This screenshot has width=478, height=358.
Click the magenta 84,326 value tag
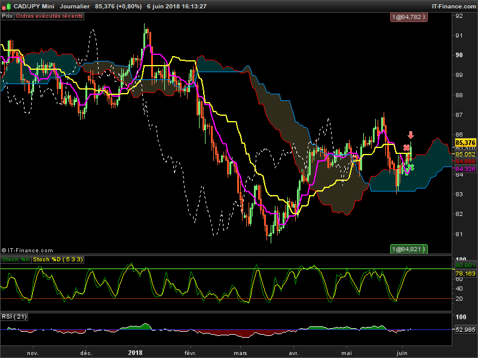[465, 169]
